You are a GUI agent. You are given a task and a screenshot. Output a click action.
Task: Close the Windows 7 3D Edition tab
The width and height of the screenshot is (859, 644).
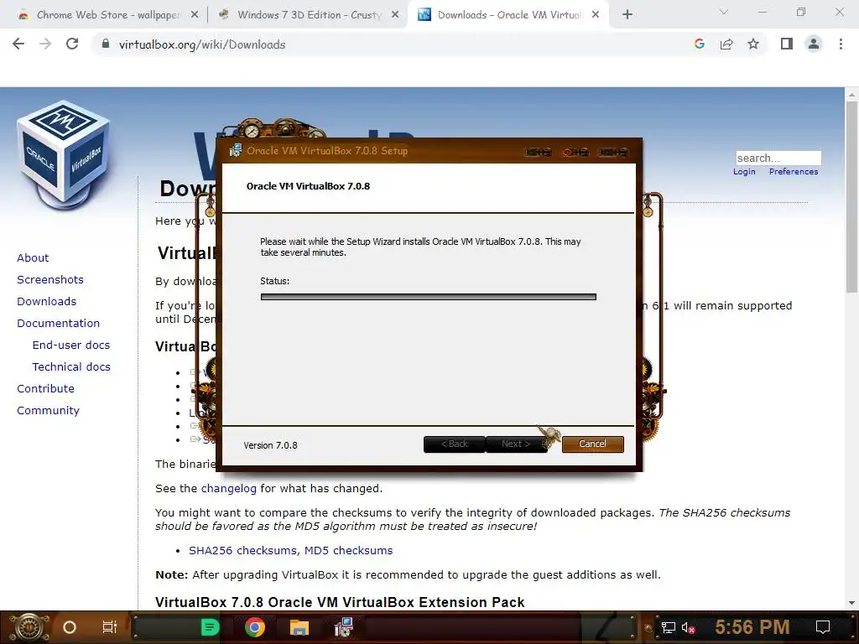point(395,15)
